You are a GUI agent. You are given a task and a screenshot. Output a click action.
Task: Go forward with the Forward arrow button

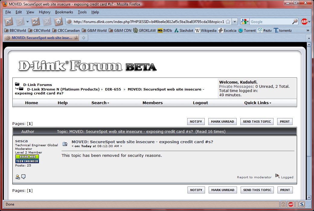[20, 21]
